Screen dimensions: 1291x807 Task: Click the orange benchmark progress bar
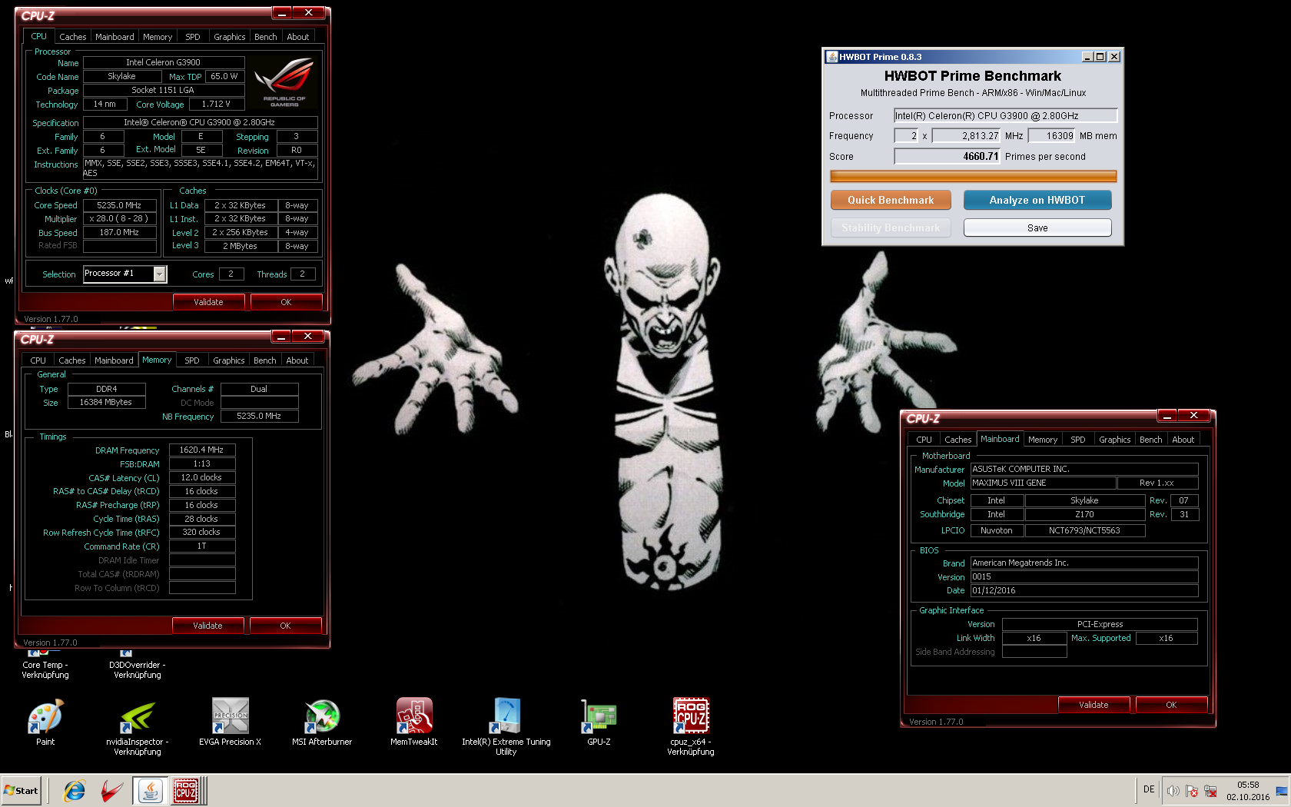(x=973, y=176)
